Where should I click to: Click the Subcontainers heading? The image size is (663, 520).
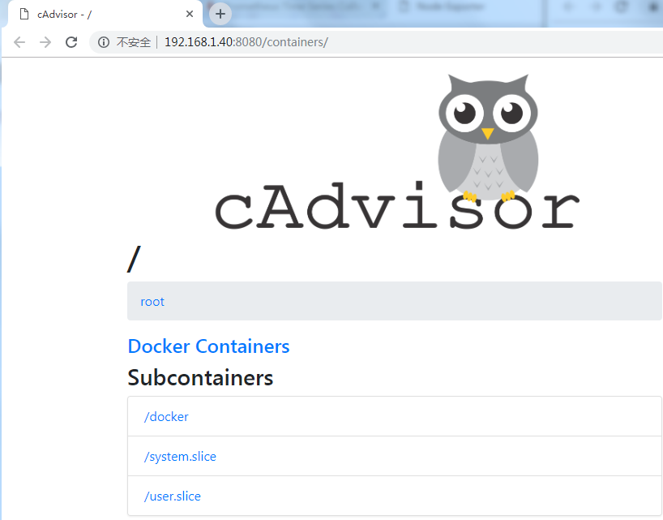[x=200, y=377]
